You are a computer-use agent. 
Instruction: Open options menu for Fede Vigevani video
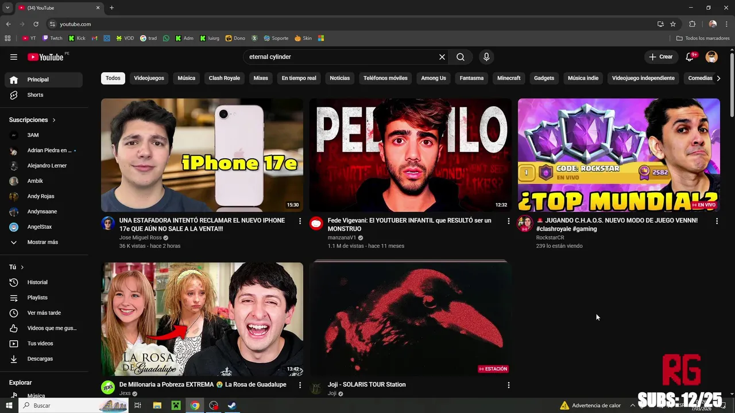tap(508, 221)
